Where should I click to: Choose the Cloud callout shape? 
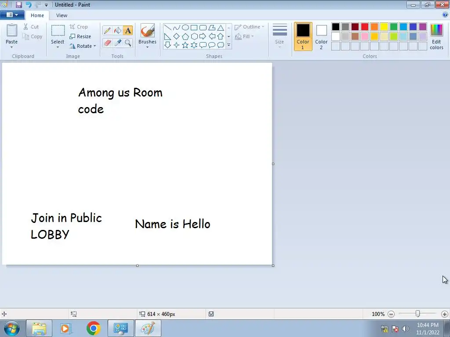[221, 45]
